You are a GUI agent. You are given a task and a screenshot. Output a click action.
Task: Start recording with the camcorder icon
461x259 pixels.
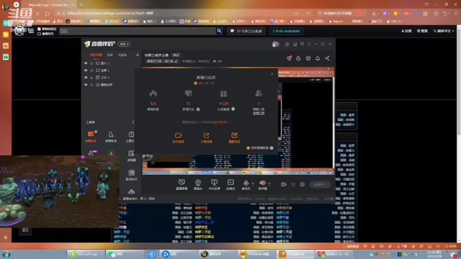click(284, 184)
